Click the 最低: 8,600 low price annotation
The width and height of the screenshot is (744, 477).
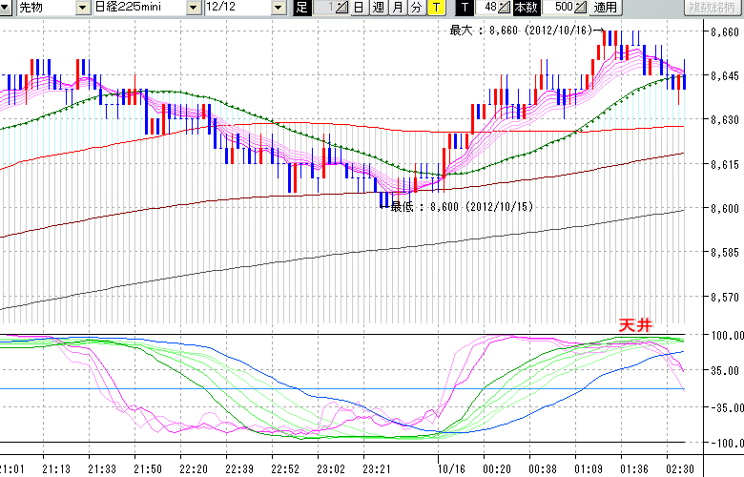[x=460, y=206]
